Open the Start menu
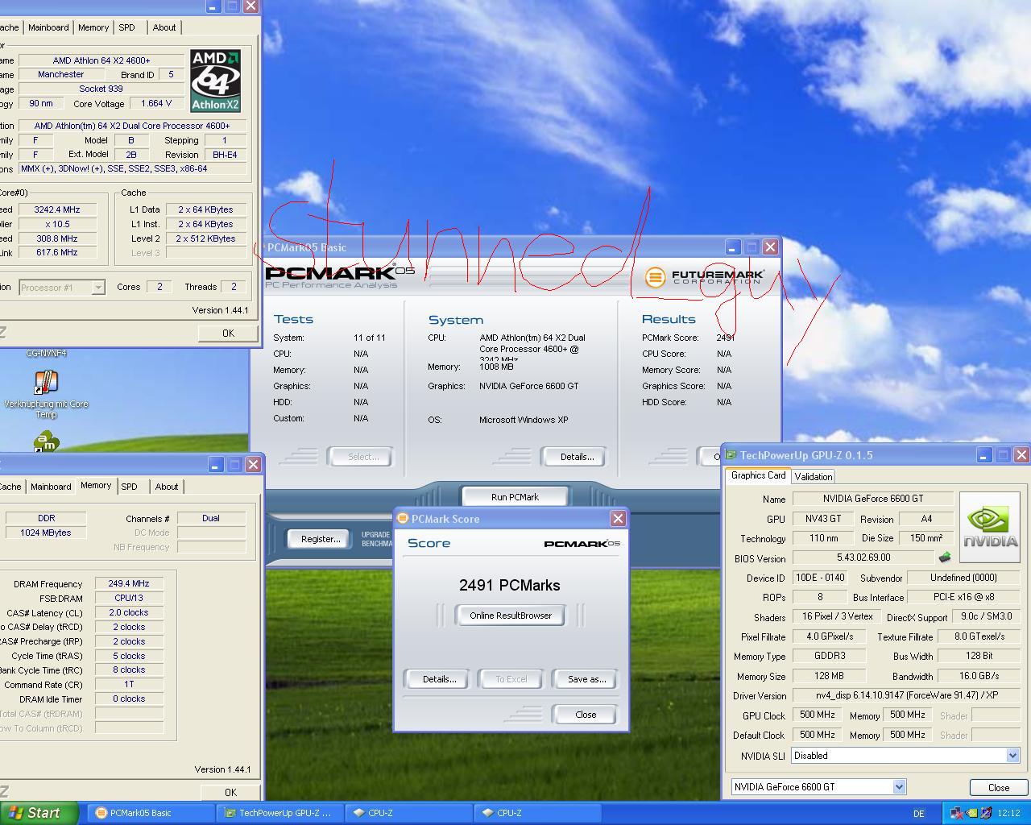This screenshot has width=1031, height=825. (39, 813)
